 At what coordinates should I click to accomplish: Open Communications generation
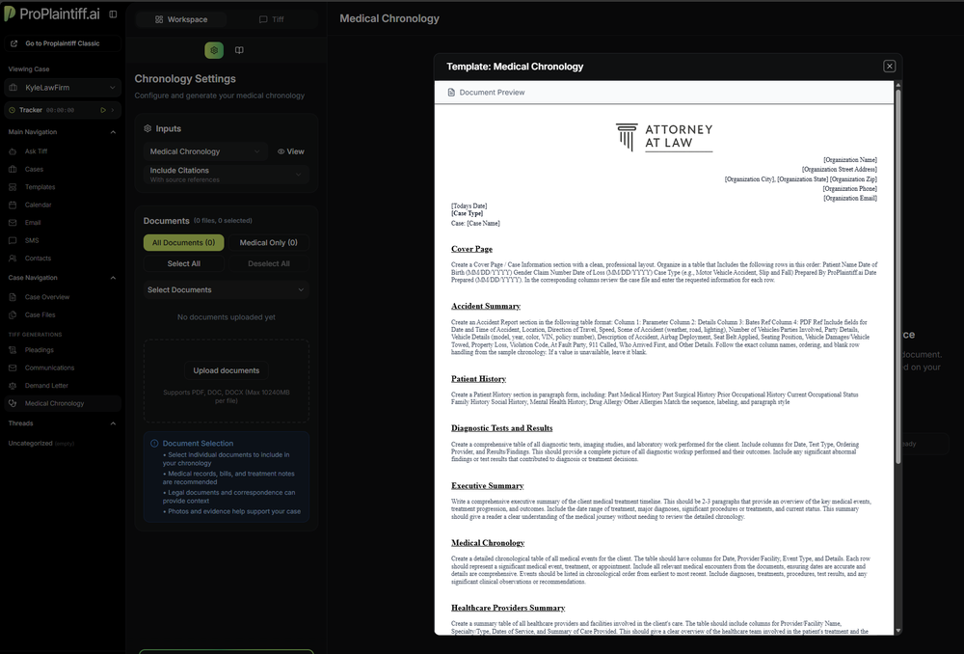(49, 368)
